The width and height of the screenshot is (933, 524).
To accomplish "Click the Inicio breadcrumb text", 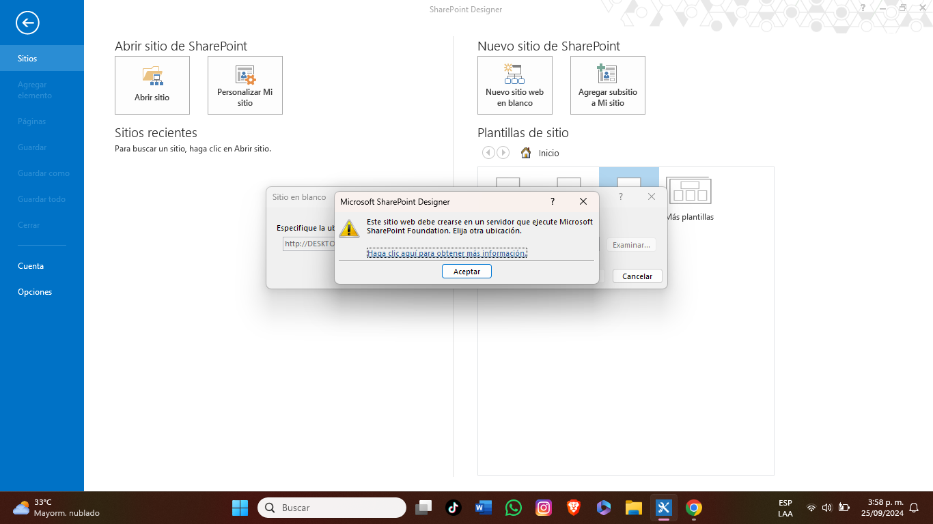I will click(x=548, y=154).
